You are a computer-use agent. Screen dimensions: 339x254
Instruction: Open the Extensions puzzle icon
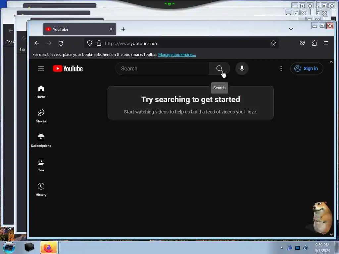pos(315,43)
